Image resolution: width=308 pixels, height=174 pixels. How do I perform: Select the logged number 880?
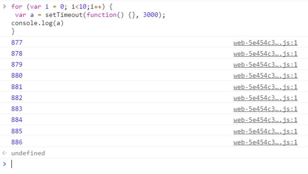pos(17,75)
